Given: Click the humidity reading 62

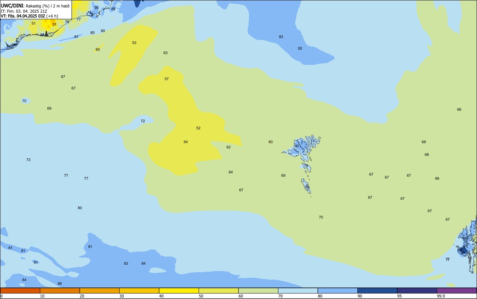Looking at the screenshot, I should pos(228,147).
